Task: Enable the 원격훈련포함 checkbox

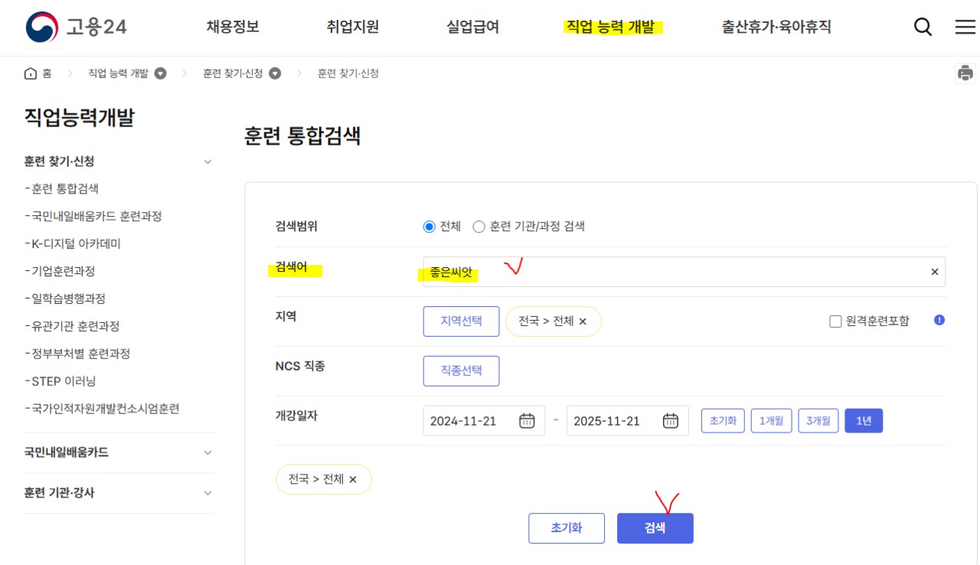Action: point(836,322)
